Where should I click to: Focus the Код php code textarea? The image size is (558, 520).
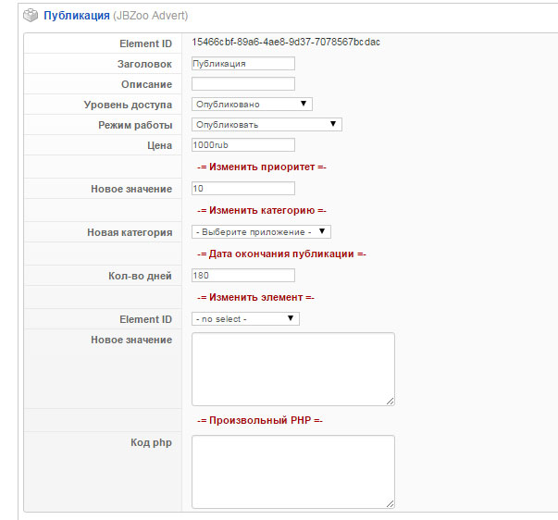tap(292, 471)
